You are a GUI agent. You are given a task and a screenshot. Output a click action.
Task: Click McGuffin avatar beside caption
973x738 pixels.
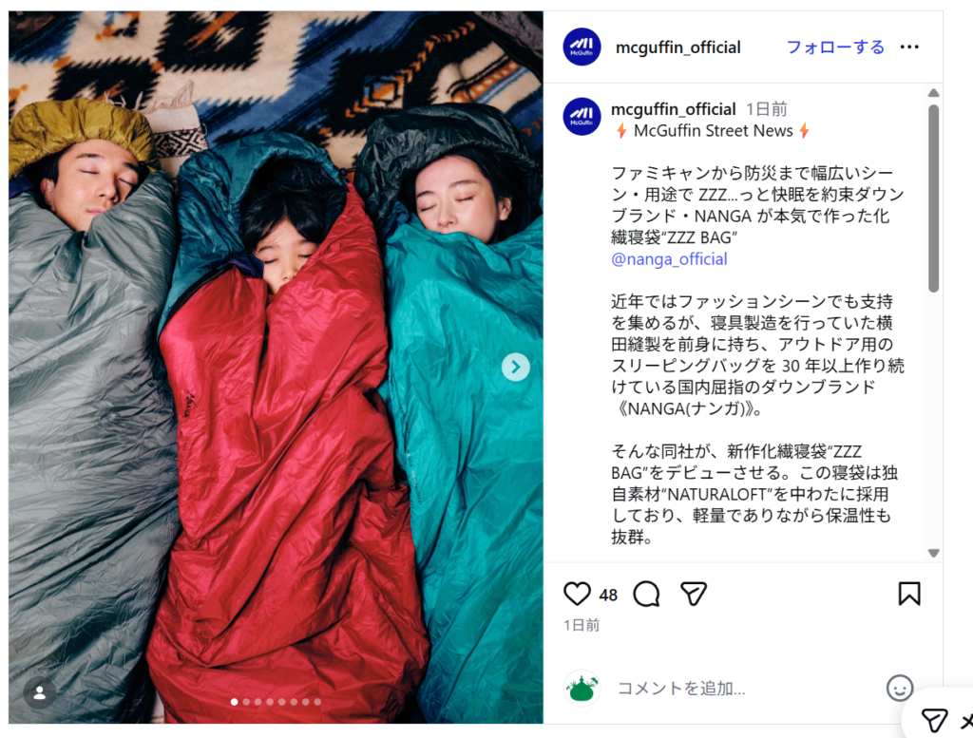point(582,116)
